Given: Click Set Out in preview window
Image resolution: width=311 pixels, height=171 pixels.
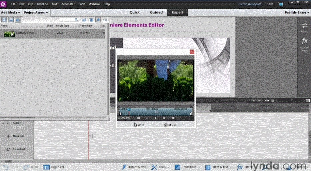Looking at the screenshot, I should pos(170,125).
